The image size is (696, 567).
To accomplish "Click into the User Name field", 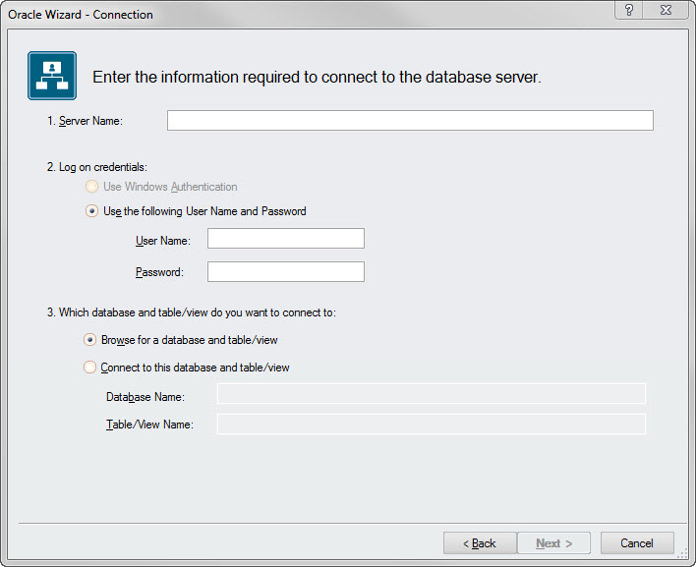I will pyautogui.click(x=286, y=238).
